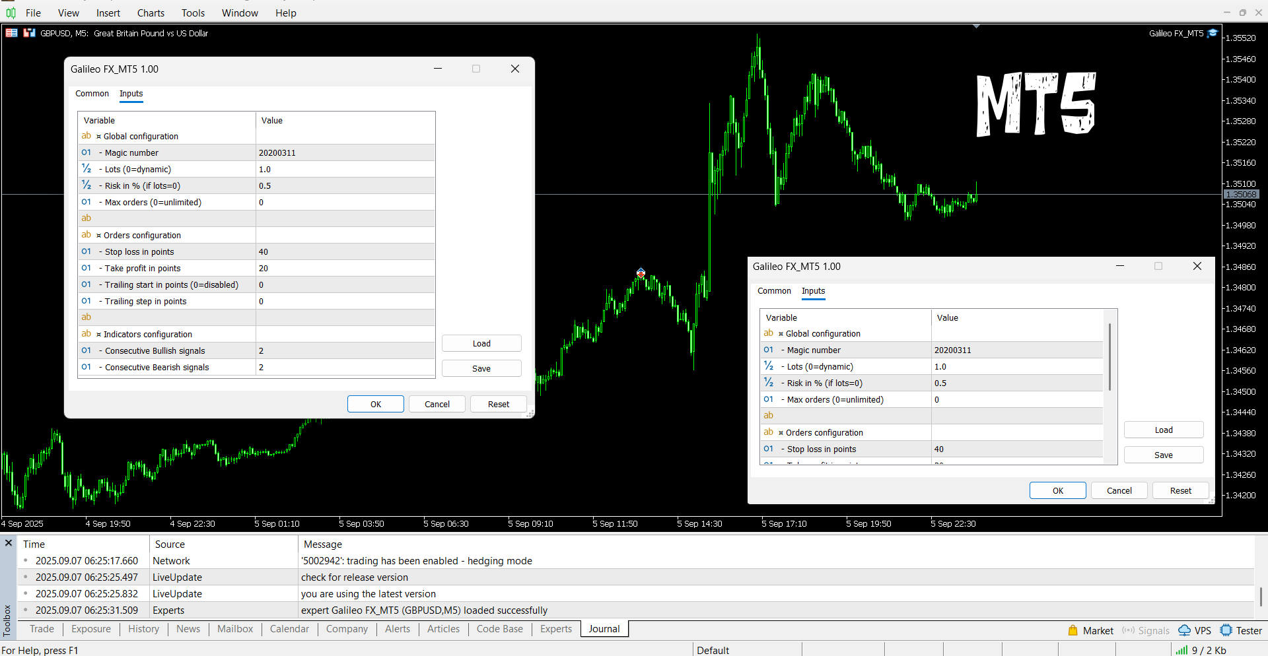Click ab icon of Orders configuration, left dialog
This screenshot has width=1268, height=656.
(87, 235)
